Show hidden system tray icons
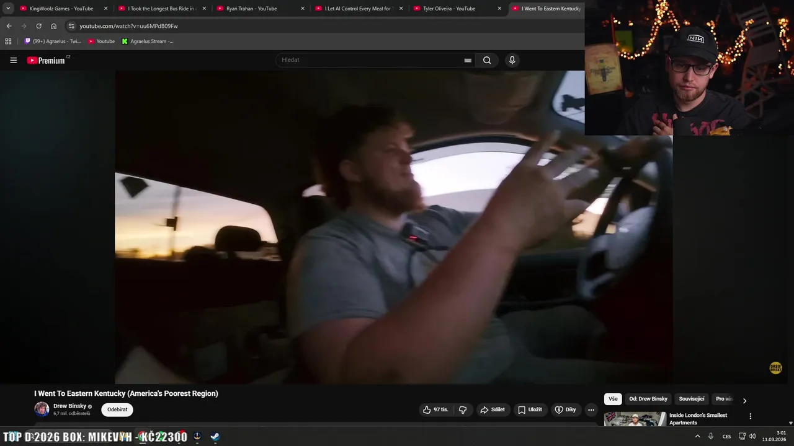 point(697,436)
